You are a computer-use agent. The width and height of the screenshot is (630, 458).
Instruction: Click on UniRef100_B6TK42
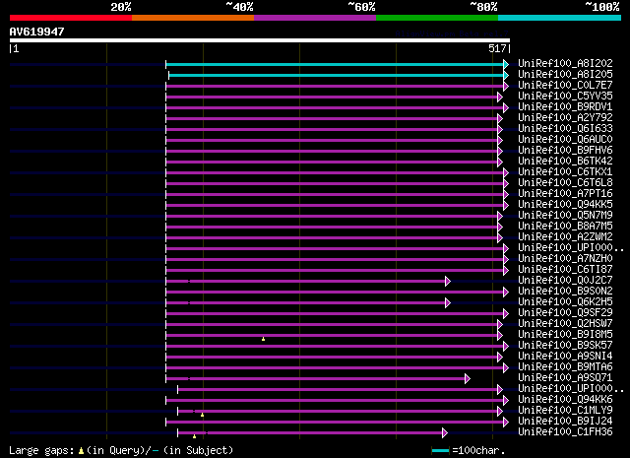[565, 162]
